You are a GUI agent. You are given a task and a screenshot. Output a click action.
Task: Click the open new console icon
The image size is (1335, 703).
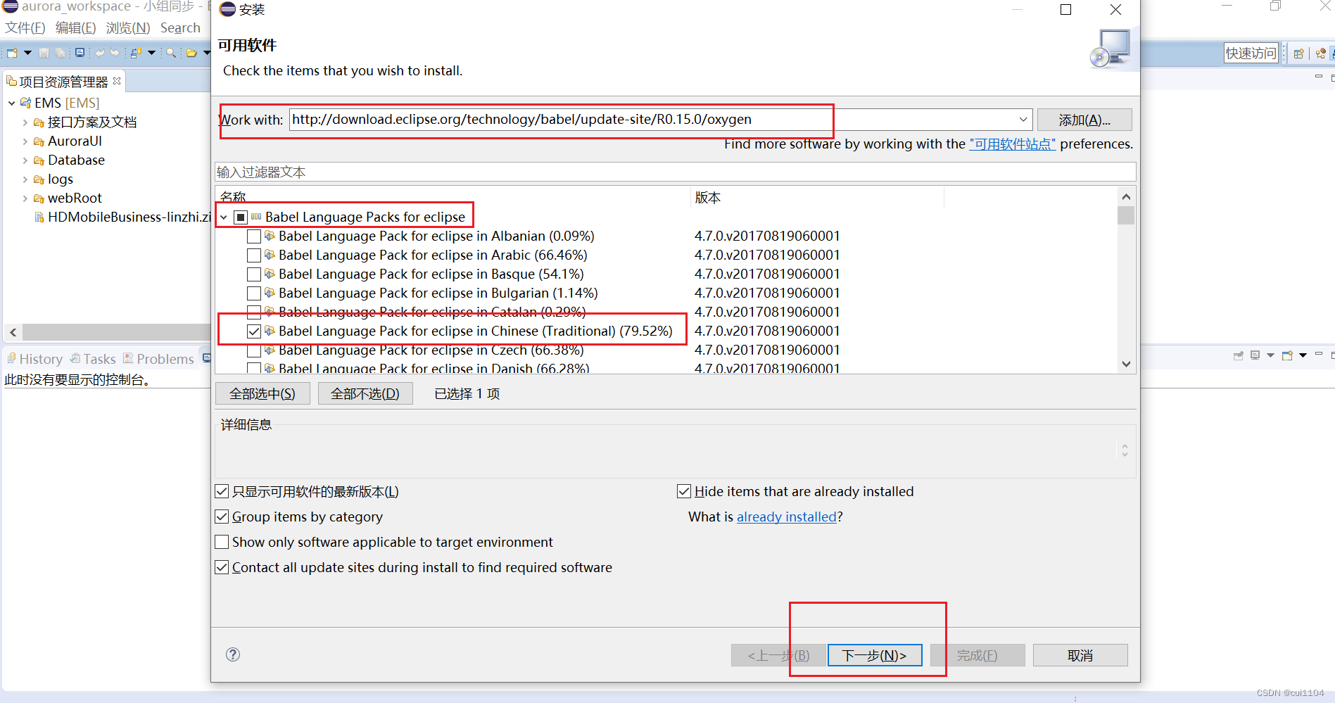[x=1287, y=355]
